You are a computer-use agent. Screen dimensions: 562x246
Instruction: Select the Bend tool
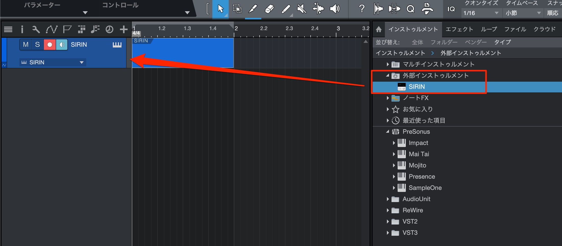[x=318, y=9]
